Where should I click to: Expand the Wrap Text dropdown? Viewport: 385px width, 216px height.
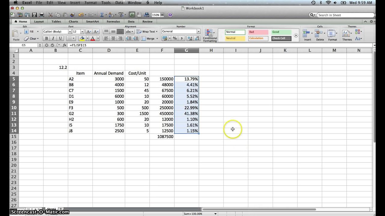pos(156,31)
